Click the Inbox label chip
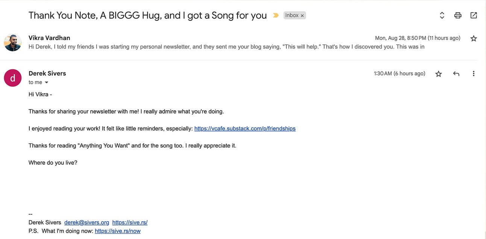Image resolution: width=486 pixels, height=239 pixels. coord(292,15)
